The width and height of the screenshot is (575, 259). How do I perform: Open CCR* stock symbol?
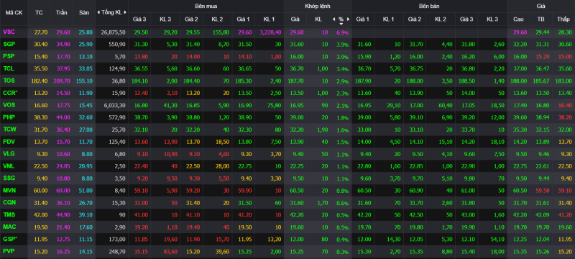point(9,92)
